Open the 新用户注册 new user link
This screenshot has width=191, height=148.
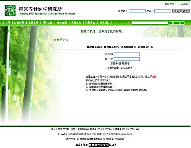113,68
